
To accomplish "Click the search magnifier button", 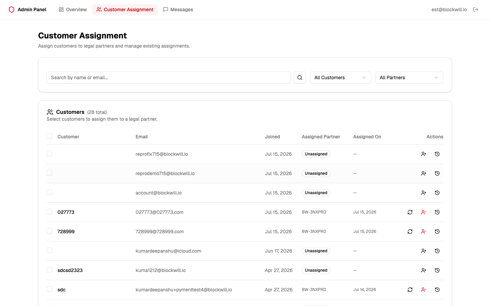I will click(300, 78).
